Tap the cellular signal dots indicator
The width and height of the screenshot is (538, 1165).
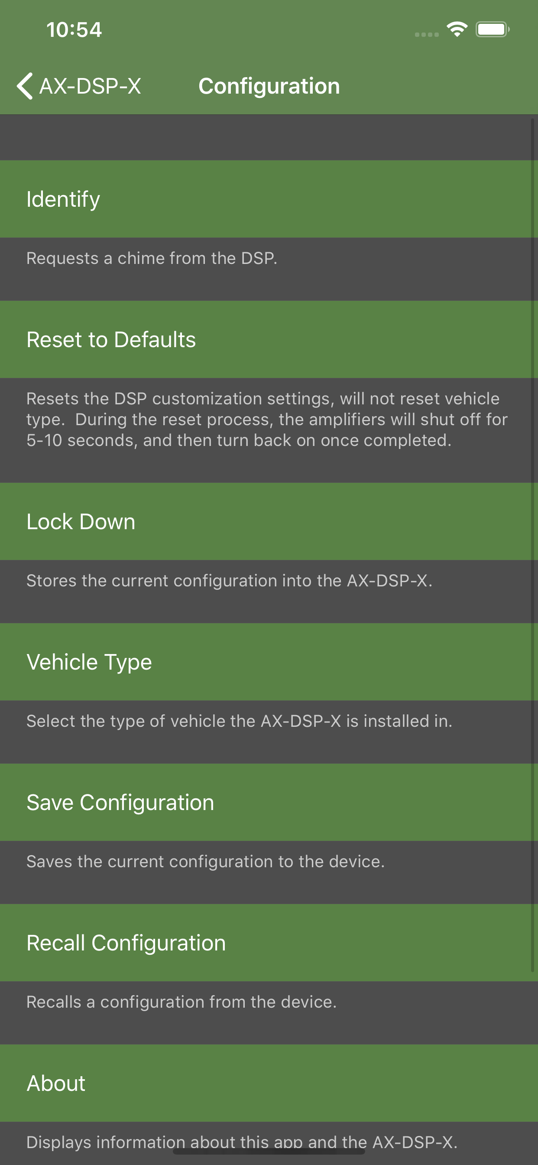pyautogui.click(x=426, y=34)
